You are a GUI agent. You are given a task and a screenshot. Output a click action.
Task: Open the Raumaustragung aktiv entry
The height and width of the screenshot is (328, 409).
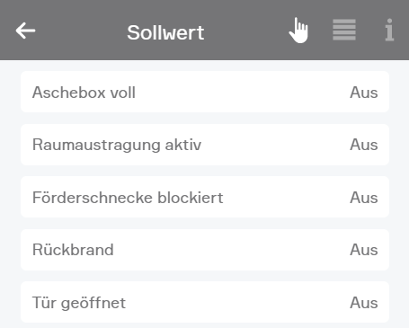click(117, 146)
